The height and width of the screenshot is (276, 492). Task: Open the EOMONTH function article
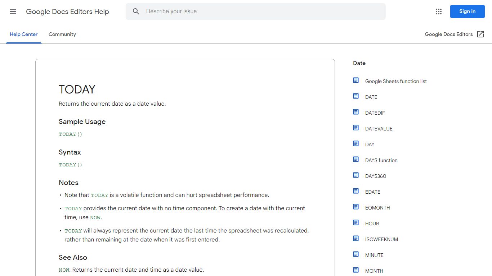pyautogui.click(x=377, y=208)
